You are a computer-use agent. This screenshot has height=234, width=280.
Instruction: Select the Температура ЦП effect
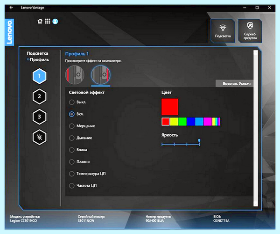tap(87, 174)
